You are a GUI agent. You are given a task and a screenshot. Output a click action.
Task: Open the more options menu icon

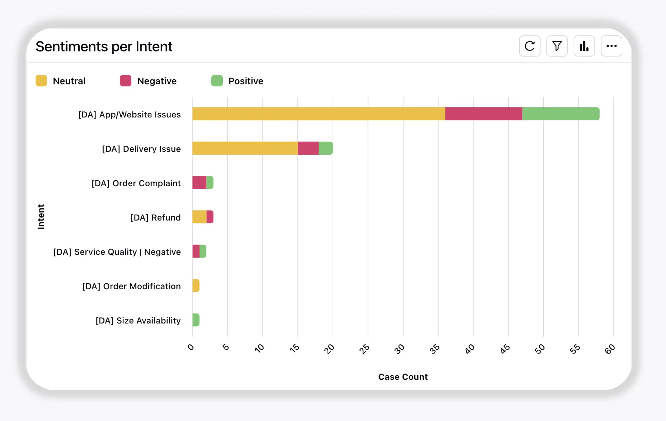[611, 46]
